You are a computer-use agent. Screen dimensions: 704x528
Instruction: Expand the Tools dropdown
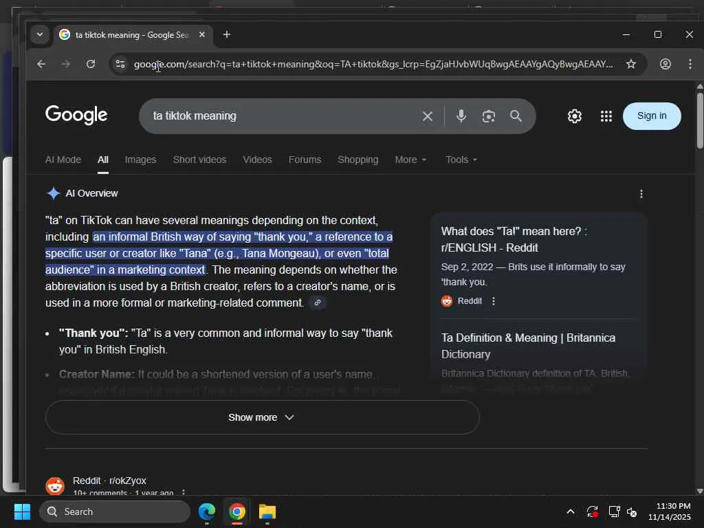pyautogui.click(x=461, y=159)
